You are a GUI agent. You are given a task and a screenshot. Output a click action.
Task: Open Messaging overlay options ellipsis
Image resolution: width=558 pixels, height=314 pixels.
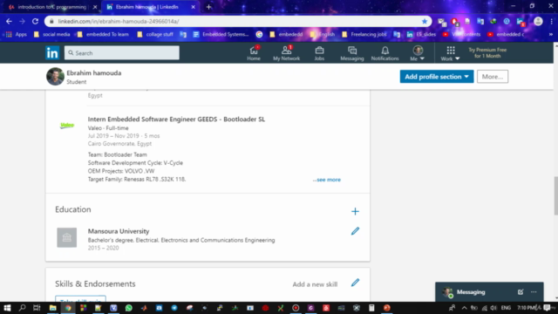coord(534,292)
